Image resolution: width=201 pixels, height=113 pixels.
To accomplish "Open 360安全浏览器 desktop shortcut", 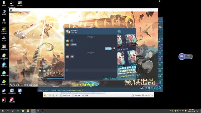I will pyautogui.click(x=4, y=57).
